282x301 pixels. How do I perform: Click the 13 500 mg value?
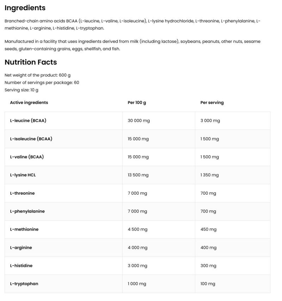point(138,175)
